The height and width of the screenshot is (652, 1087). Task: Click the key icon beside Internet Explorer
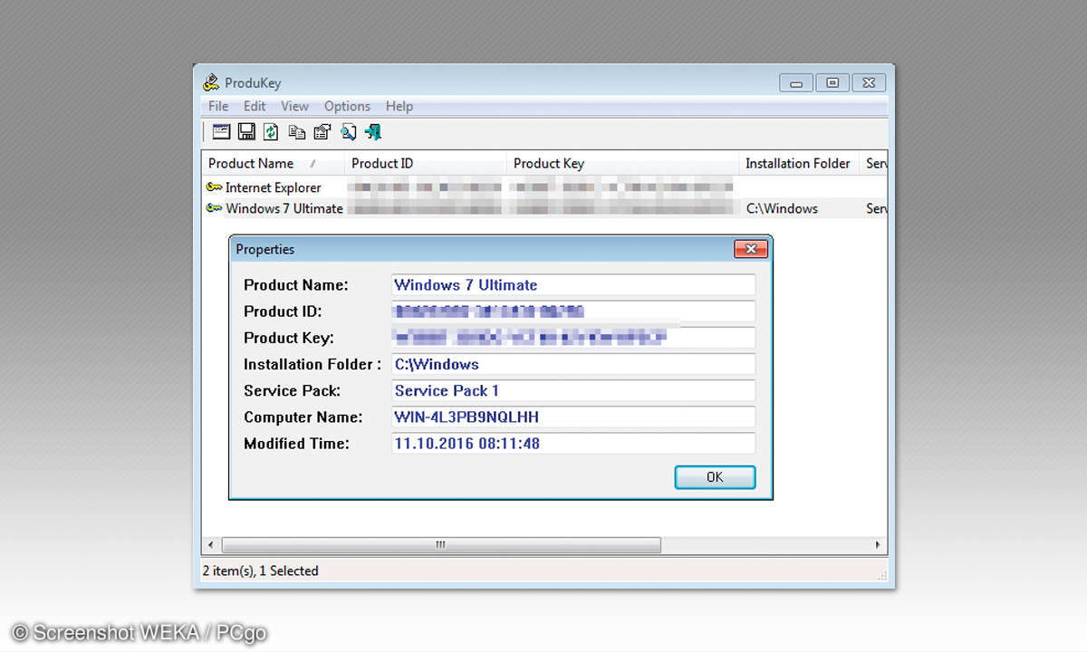click(215, 187)
